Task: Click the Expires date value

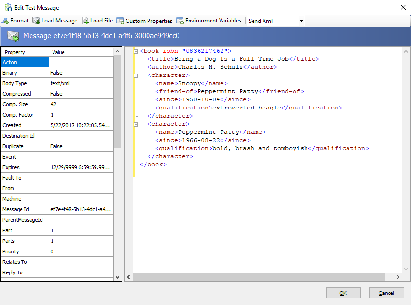Action: (x=81, y=167)
